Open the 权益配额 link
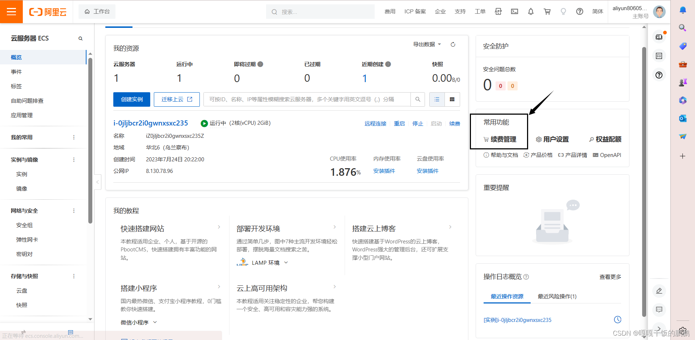 pos(605,139)
